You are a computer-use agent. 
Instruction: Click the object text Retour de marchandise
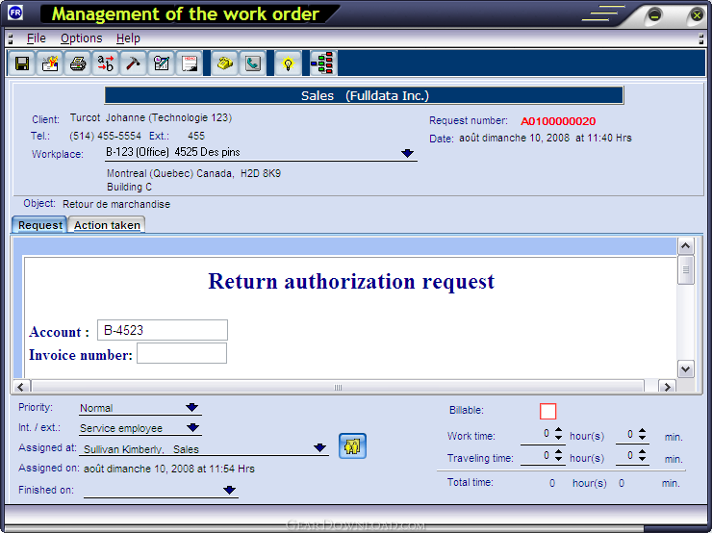click(116, 204)
